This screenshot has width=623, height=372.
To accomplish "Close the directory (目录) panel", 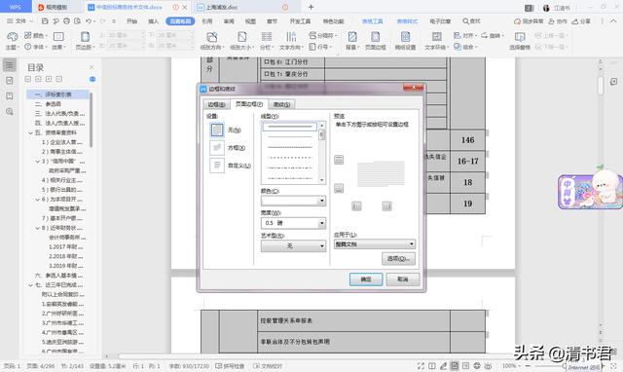I will 92,67.
